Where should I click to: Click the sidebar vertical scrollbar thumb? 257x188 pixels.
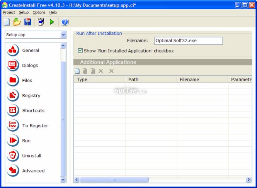click(x=63, y=119)
